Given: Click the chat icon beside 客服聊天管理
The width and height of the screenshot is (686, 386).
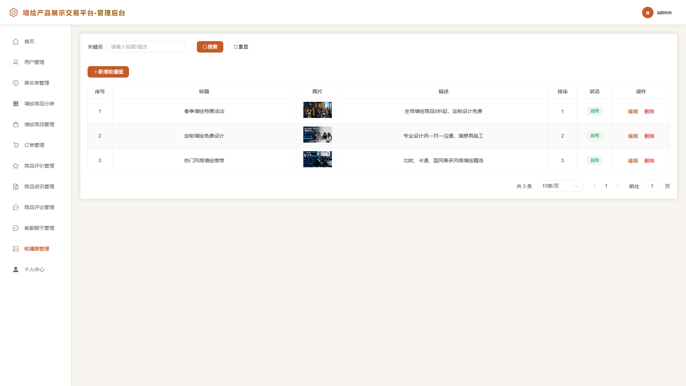Looking at the screenshot, I should pyautogui.click(x=16, y=228).
